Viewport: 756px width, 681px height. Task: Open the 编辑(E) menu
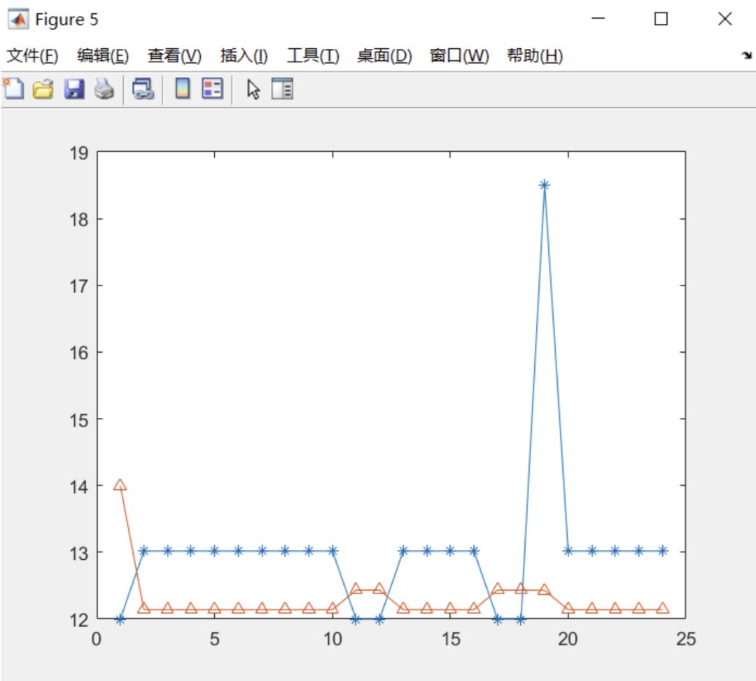pos(103,55)
